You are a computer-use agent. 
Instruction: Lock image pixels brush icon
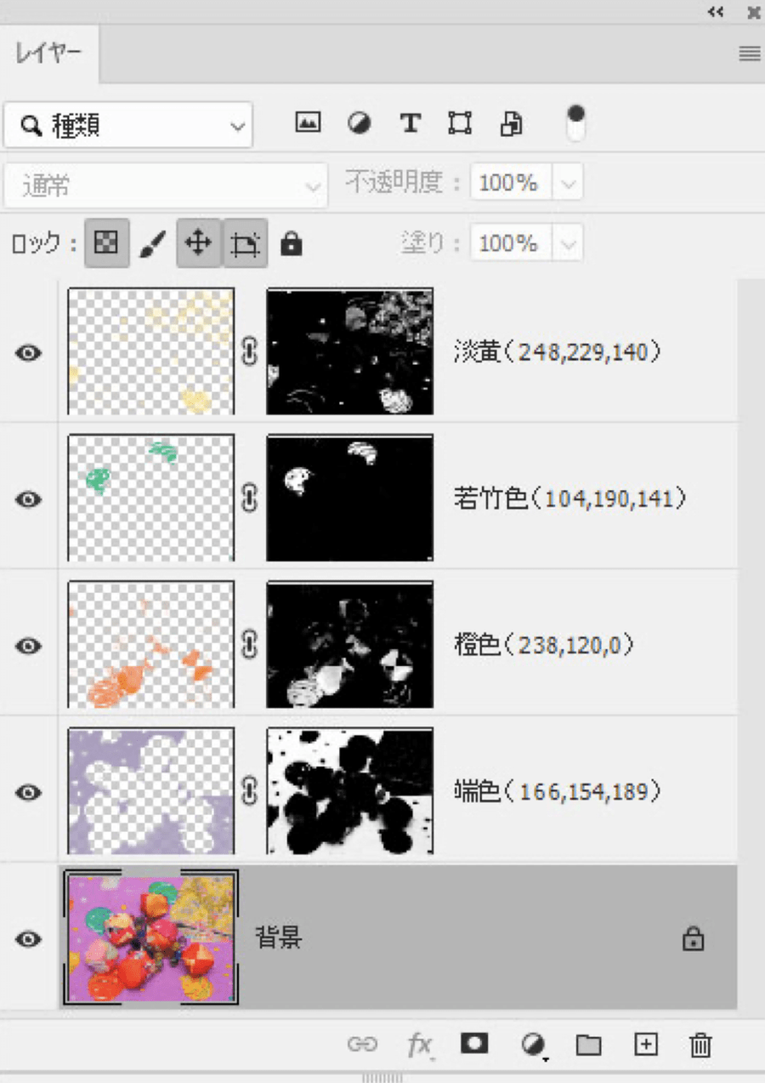pyautogui.click(x=152, y=245)
